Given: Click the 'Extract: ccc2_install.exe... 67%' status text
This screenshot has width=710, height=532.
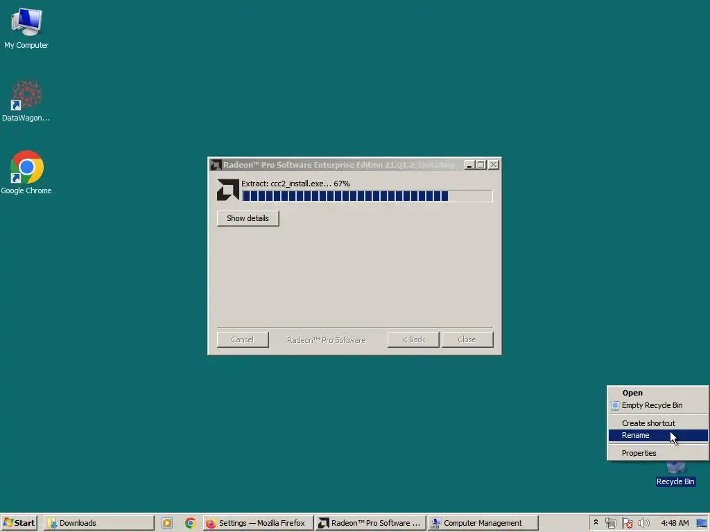Looking at the screenshot, I should (x=295, y=184).
